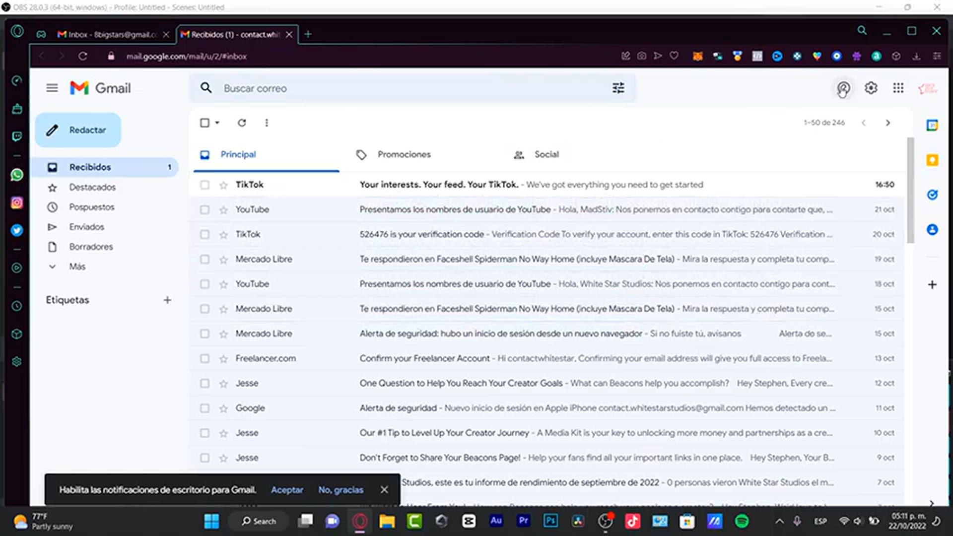This screenshot has width=953, height=536.
Task: Dismiss the notification prompt with X
Action: point(384,490)
